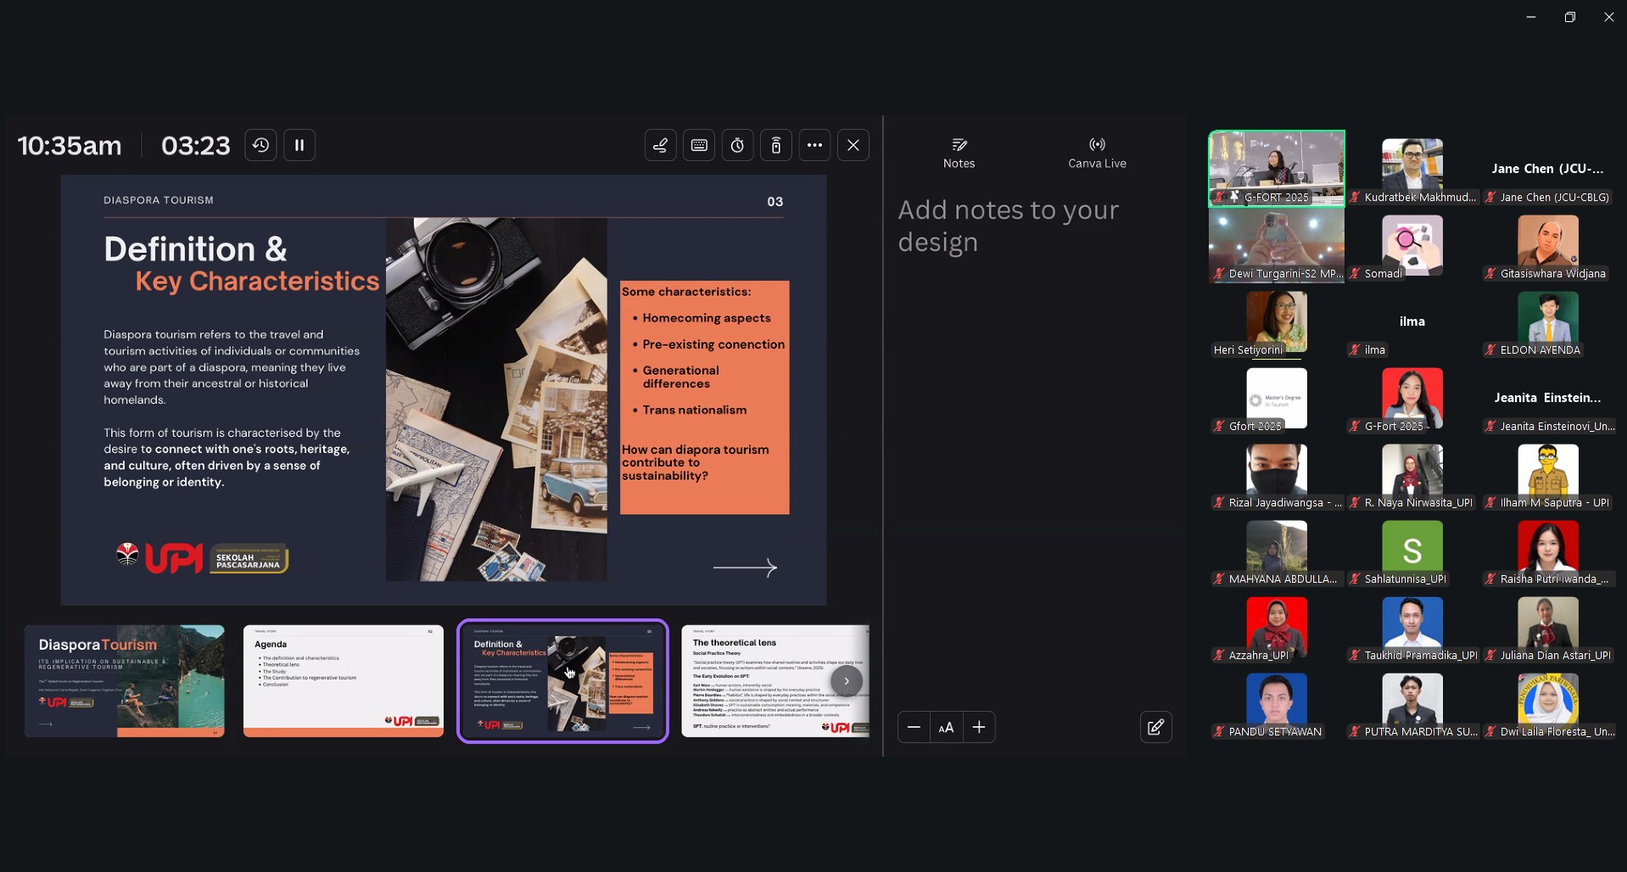The height and width of the screenshot is (872, 1627).
Task: Pause the presentation timer
Action: (299, 145)
